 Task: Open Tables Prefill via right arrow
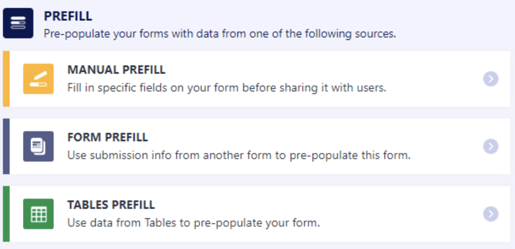tap(491, 214)
